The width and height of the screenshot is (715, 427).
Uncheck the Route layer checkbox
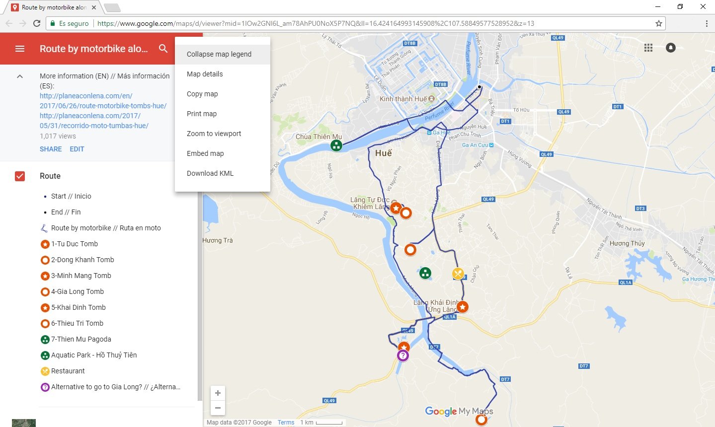(20, 176)
